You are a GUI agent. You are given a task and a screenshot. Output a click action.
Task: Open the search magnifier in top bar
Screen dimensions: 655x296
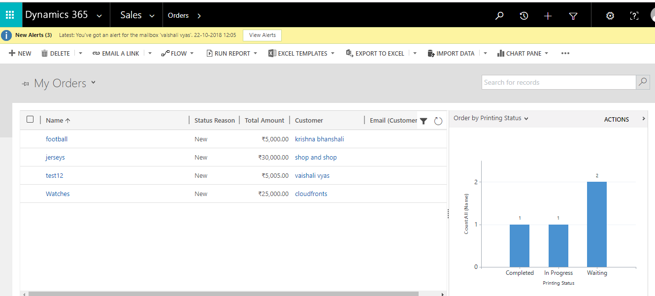pos(499,16)
